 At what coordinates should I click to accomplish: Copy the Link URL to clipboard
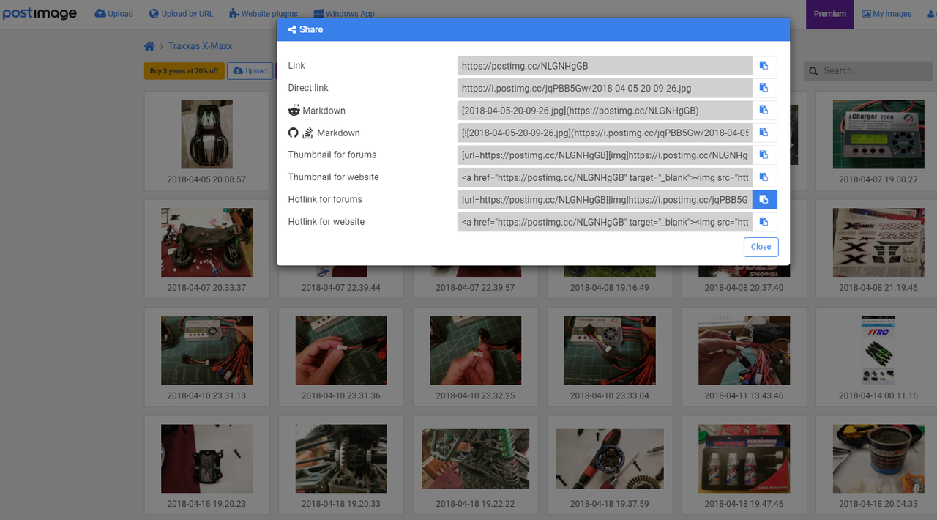(764, 66)
